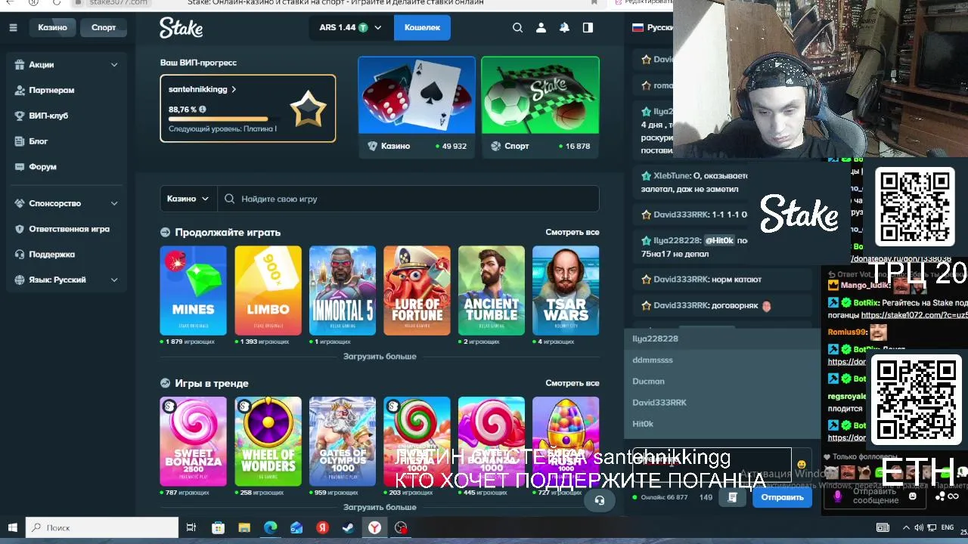
Task: Click the Russian flag language icon in chat
Action: 638,27
